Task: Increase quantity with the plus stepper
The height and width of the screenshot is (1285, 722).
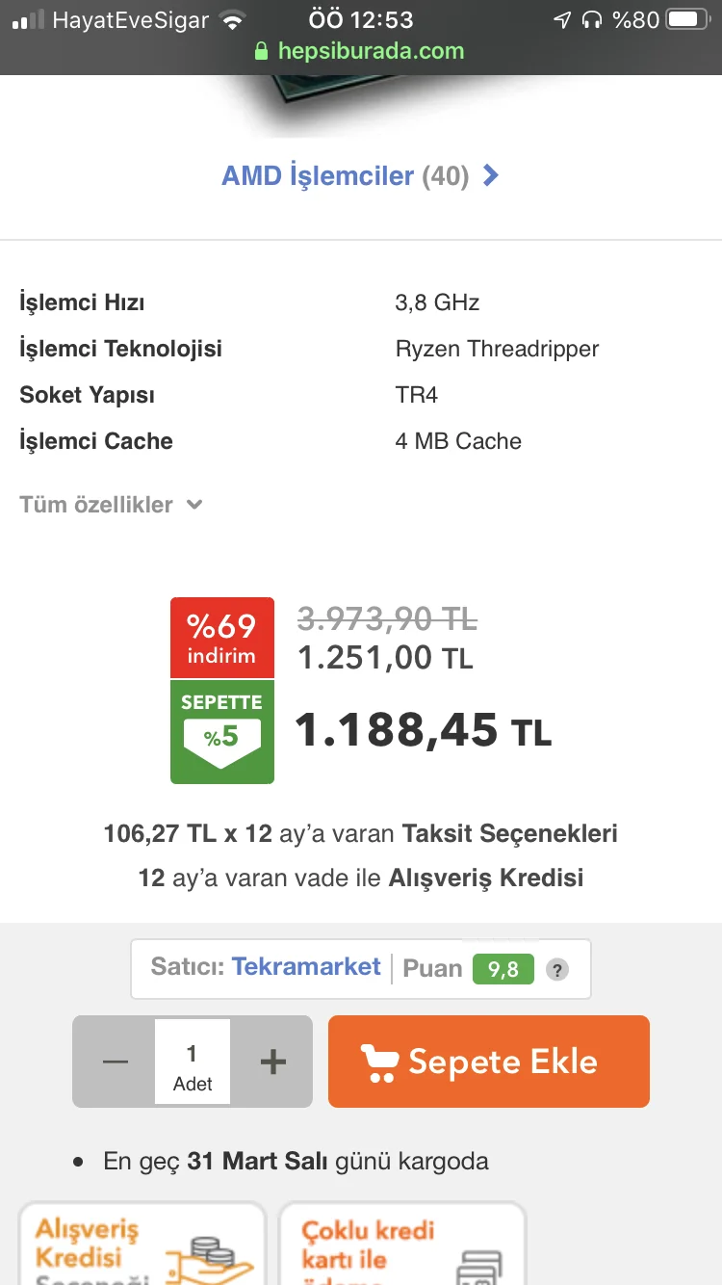Action: click(271, 1061)
